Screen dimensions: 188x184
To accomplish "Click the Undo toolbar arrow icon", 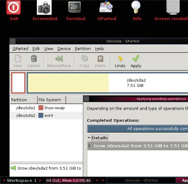I will (120, 59).
